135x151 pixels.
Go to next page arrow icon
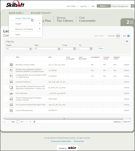(27, 122)
